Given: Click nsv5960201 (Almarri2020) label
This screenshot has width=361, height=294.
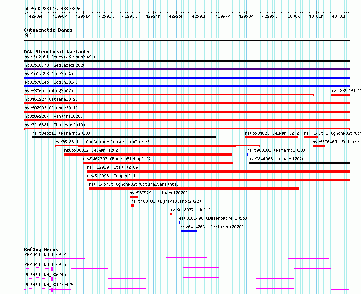Looking at the screenshot, I should (276, 150).
